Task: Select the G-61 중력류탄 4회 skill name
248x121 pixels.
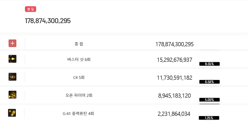Action: tap(78, 113)
